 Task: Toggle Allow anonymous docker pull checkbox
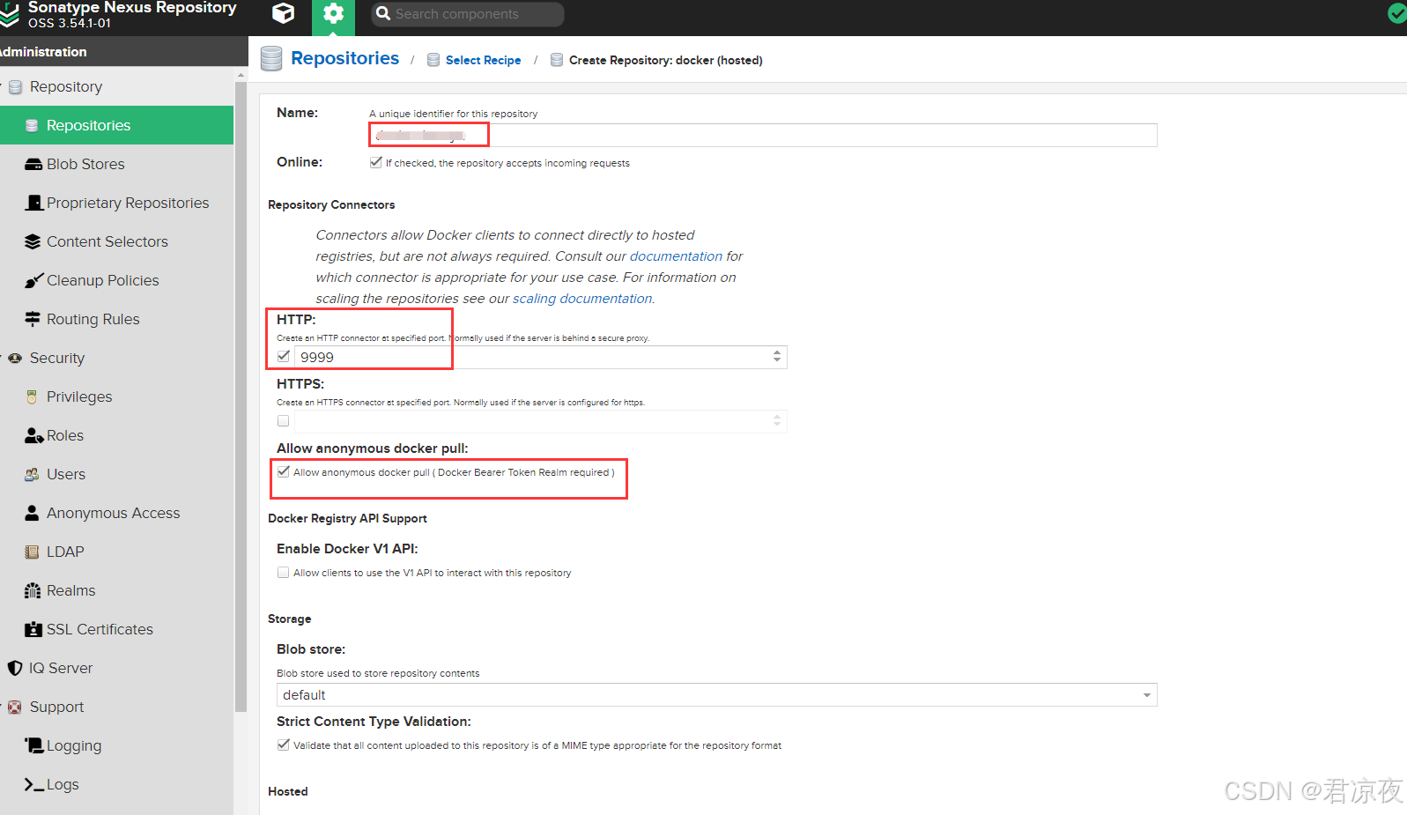[x=284, y=472]
